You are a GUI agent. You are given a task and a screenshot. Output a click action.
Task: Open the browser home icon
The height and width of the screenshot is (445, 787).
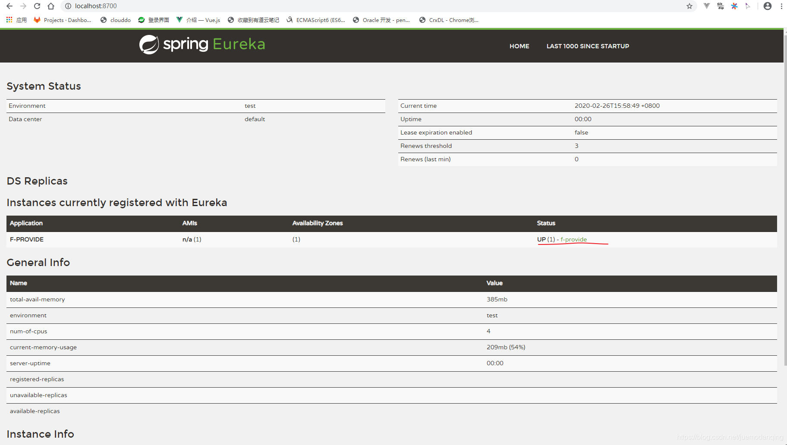51,6
